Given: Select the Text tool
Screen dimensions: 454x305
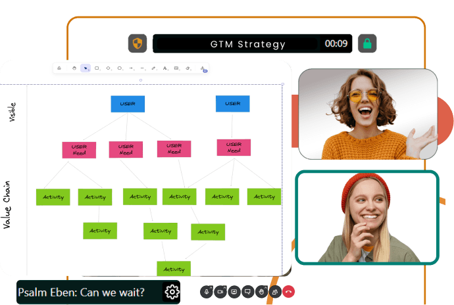Looking at the screenshot, I should coord(165,68).
